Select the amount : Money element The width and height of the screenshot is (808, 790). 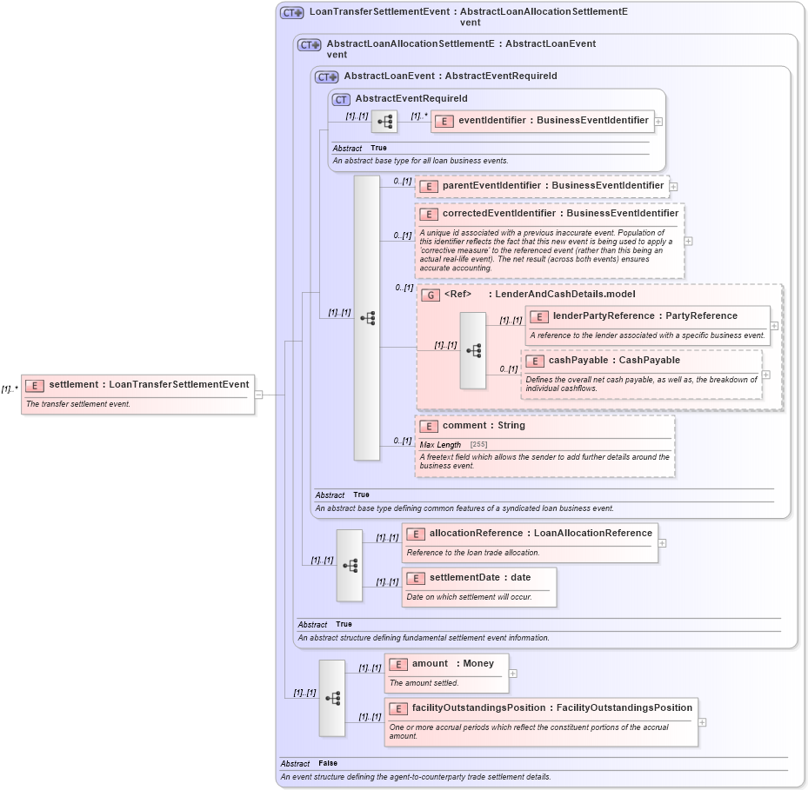[x=446, y=663]
